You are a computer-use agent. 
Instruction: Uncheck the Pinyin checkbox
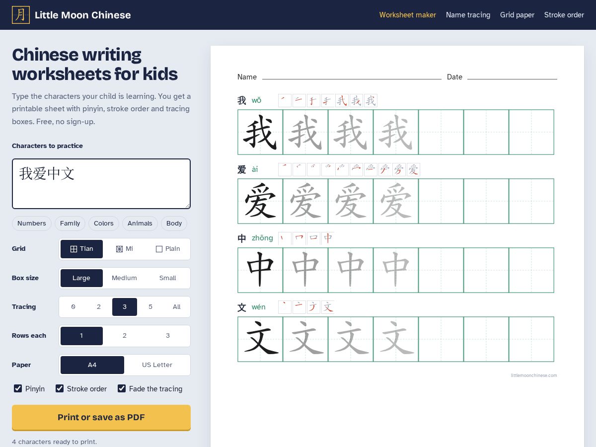[x=18, y=388]
